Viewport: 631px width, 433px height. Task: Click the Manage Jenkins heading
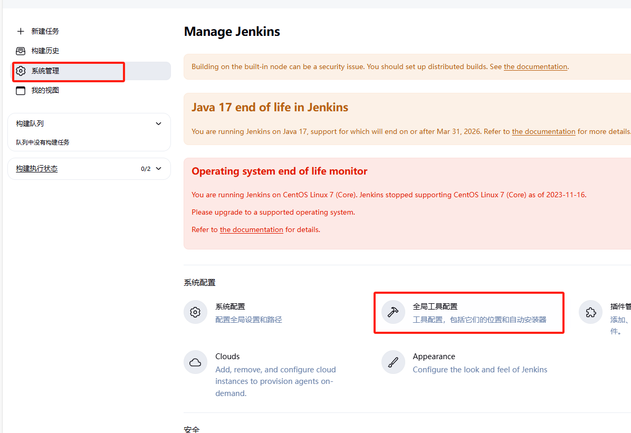click(x=232, y=32)
